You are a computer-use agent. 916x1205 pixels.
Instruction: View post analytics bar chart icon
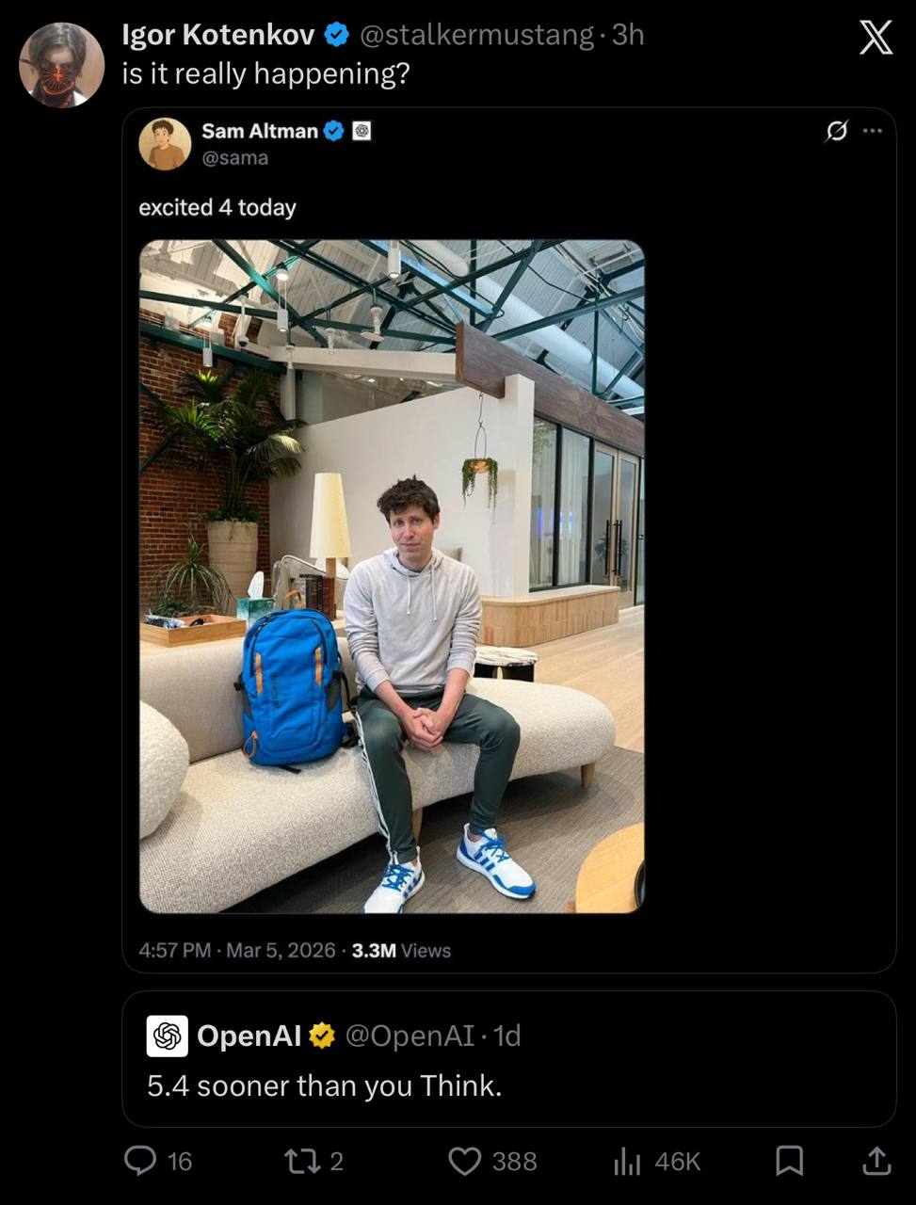coord(627,1162)
